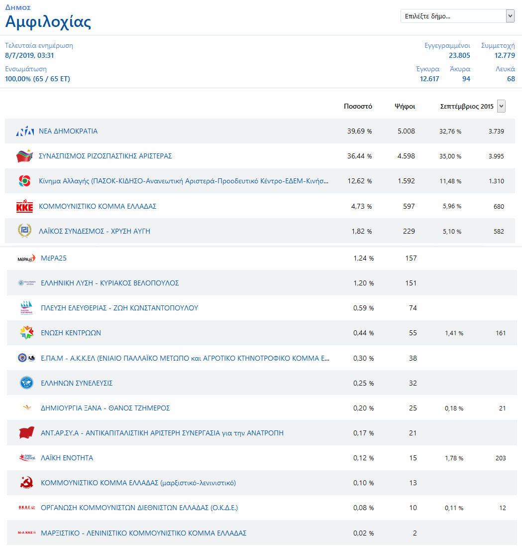The image size is (522, 546).
Task: Open the Σεπτέμβριος 2015 comparison dropdown arrow
Action: (x=501, y=106)
